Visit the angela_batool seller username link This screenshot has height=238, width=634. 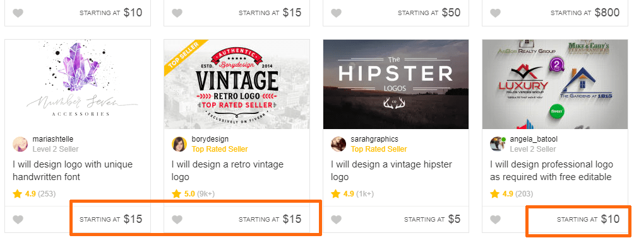tap(534, 139)
